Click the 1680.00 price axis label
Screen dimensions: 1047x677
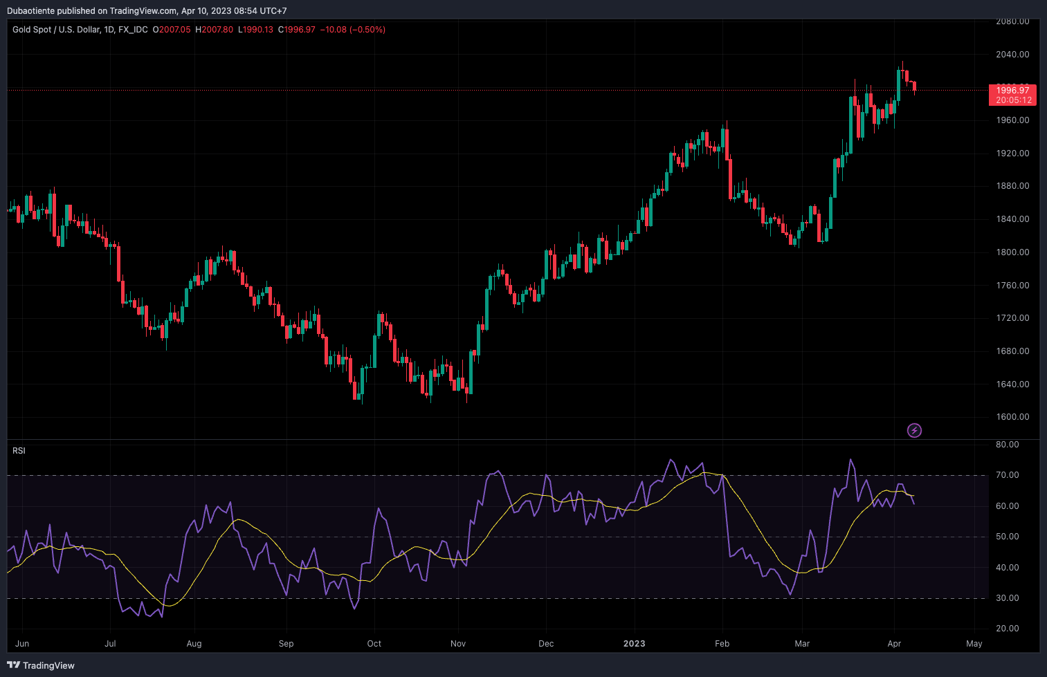(1012, 351)
